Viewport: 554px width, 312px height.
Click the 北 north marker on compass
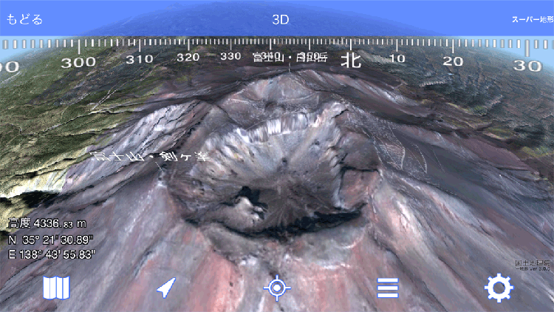[x=350, y=61]
